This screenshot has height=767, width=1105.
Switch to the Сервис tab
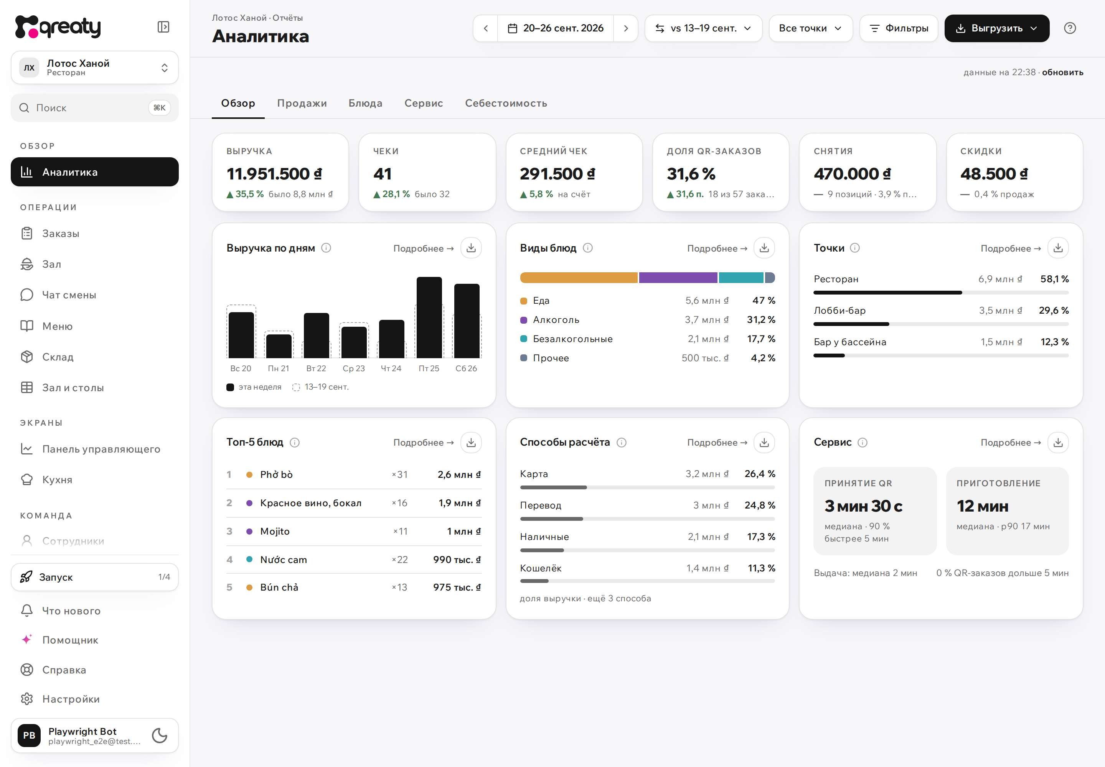click(x=424, y=103)
